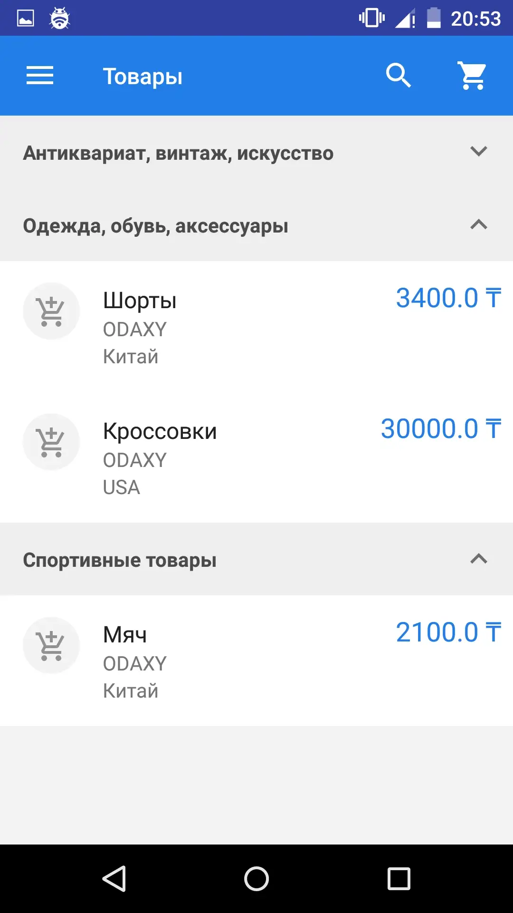
Task: Select the Спортивные товары category header
Action: point(120,560)
